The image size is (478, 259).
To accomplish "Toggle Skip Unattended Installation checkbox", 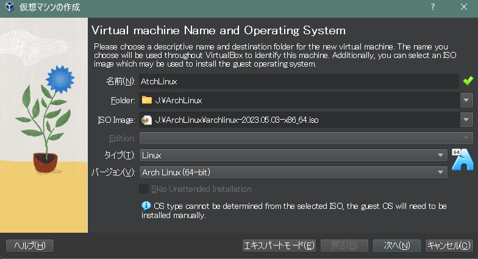I will 144,189.
